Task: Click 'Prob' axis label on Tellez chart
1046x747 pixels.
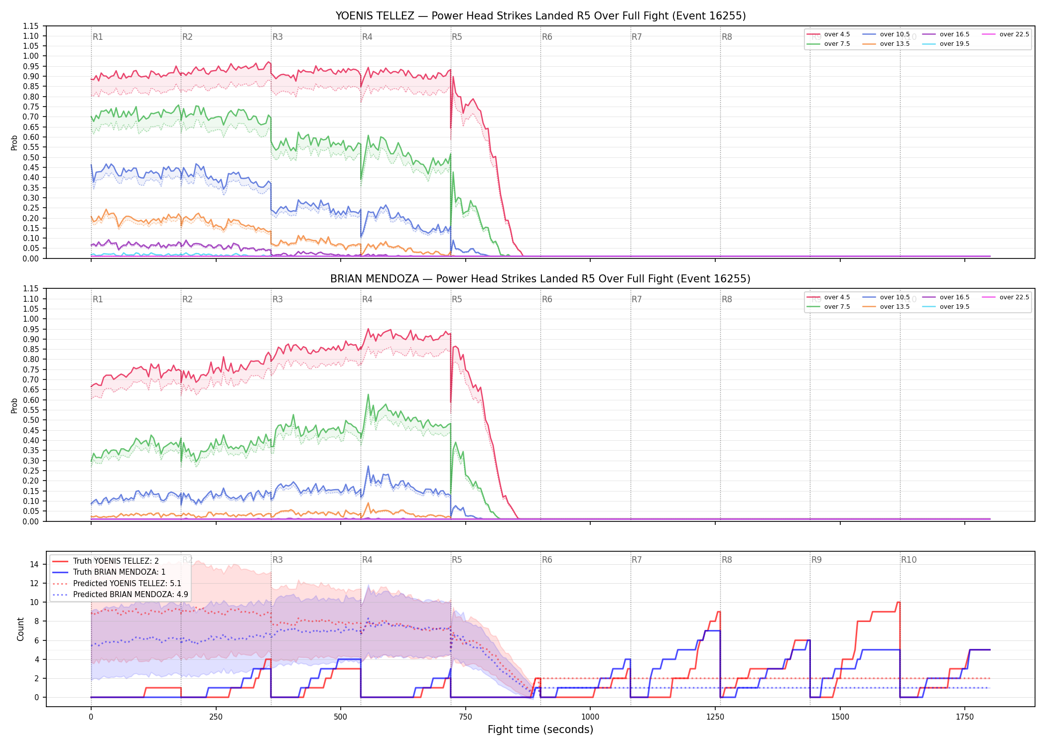Action: pos(14,142)
